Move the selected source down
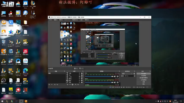This screenshot has height=103, width=184. [78, 85]
